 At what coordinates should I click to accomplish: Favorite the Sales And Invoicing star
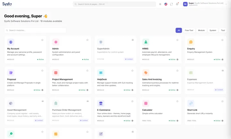point(177,70)
